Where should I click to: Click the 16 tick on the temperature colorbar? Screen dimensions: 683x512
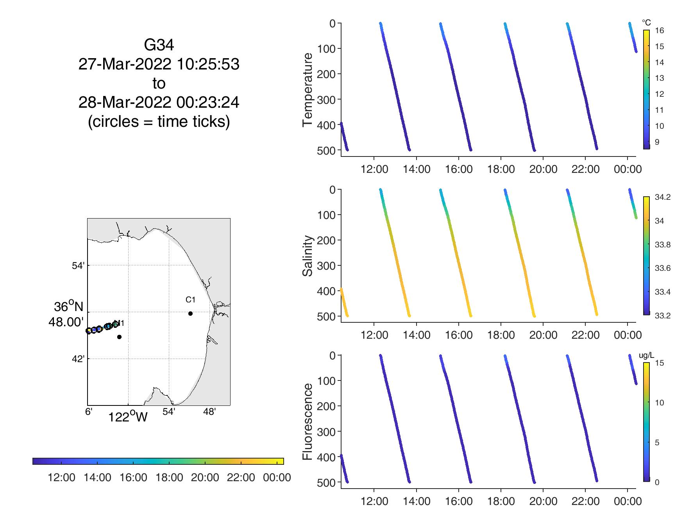[660, 30]
